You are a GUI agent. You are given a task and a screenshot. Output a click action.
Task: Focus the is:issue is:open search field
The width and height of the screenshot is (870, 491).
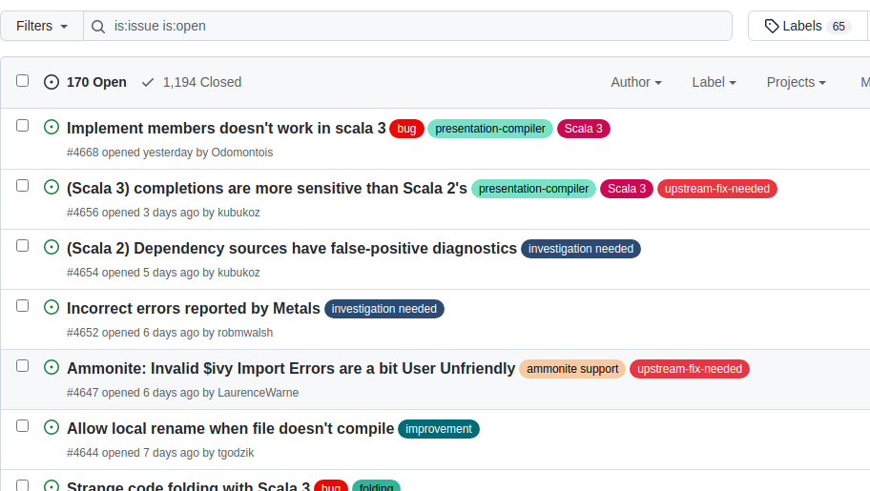[x=408, y=26]
